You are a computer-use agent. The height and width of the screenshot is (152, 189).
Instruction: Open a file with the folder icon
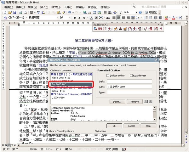click(x=10, y=12)
